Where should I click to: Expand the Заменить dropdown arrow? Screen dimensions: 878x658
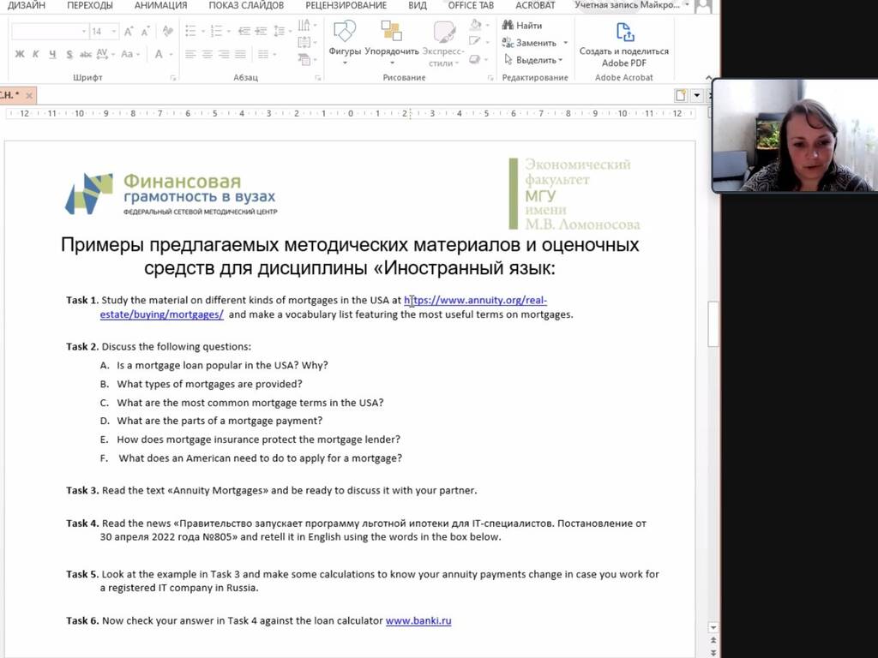click(x=566, y=43)
